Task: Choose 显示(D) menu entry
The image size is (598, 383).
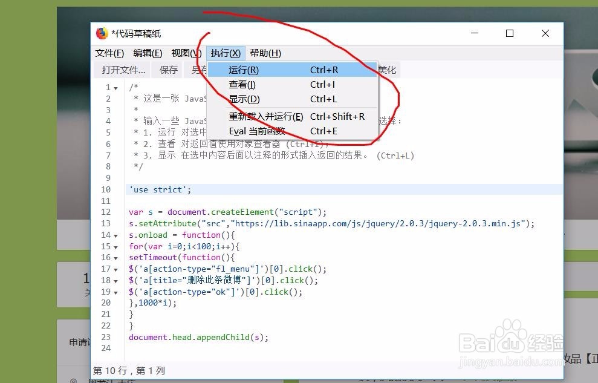Action: coord(293,99)
